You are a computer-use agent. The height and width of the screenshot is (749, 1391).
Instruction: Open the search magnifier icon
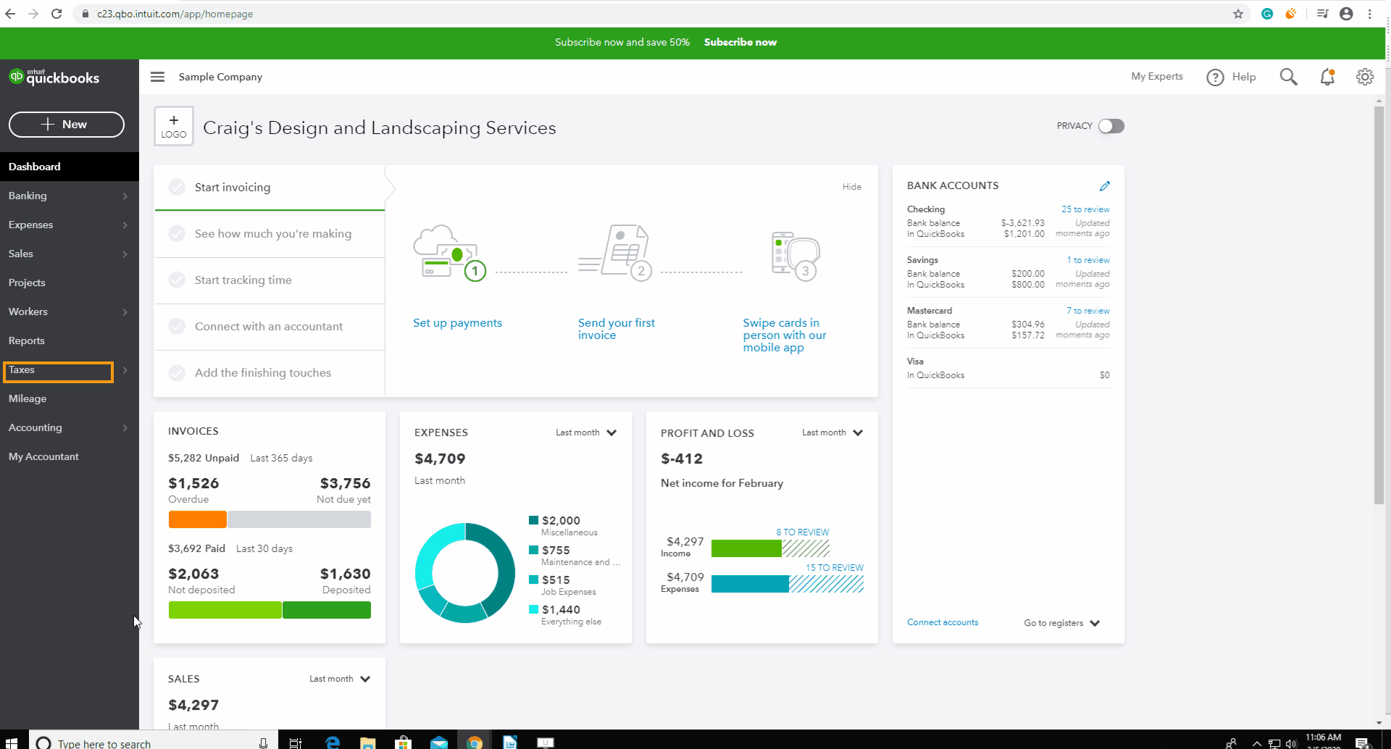1288,77
